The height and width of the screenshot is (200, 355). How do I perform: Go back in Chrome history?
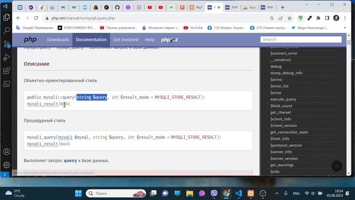[x=18, y=18]
